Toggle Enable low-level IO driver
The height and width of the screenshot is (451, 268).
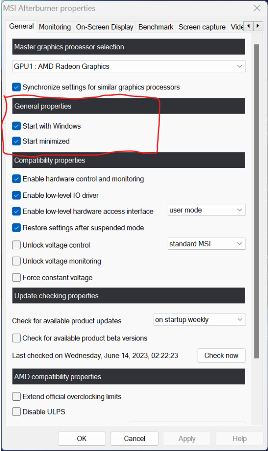(16, 195)
